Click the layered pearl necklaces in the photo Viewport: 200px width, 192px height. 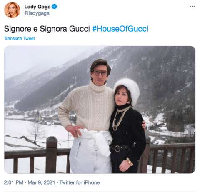click(x=120, y=118)
